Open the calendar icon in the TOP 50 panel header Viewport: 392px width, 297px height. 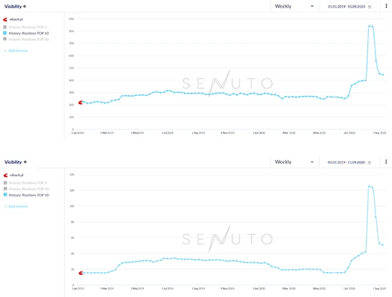pyautogui.click(x=369, y=162)
